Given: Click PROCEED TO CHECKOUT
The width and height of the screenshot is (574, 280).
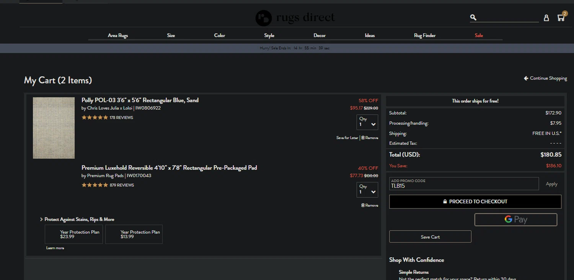Looking at the screenshot, I should pos(475,201).
